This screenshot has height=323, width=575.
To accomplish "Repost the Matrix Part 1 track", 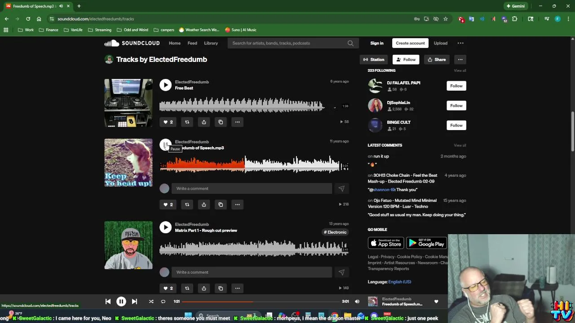I will (187, 288).
